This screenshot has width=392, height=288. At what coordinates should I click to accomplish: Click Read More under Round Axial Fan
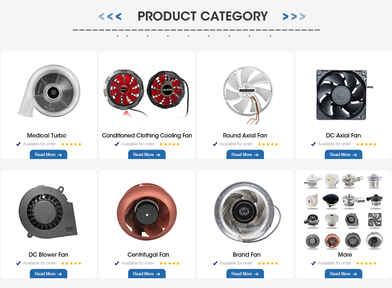(x=245, y=154)
